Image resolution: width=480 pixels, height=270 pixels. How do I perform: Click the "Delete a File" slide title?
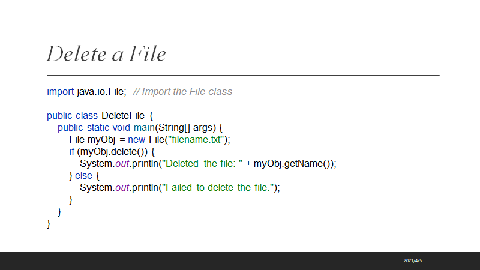tap(106, 54)
